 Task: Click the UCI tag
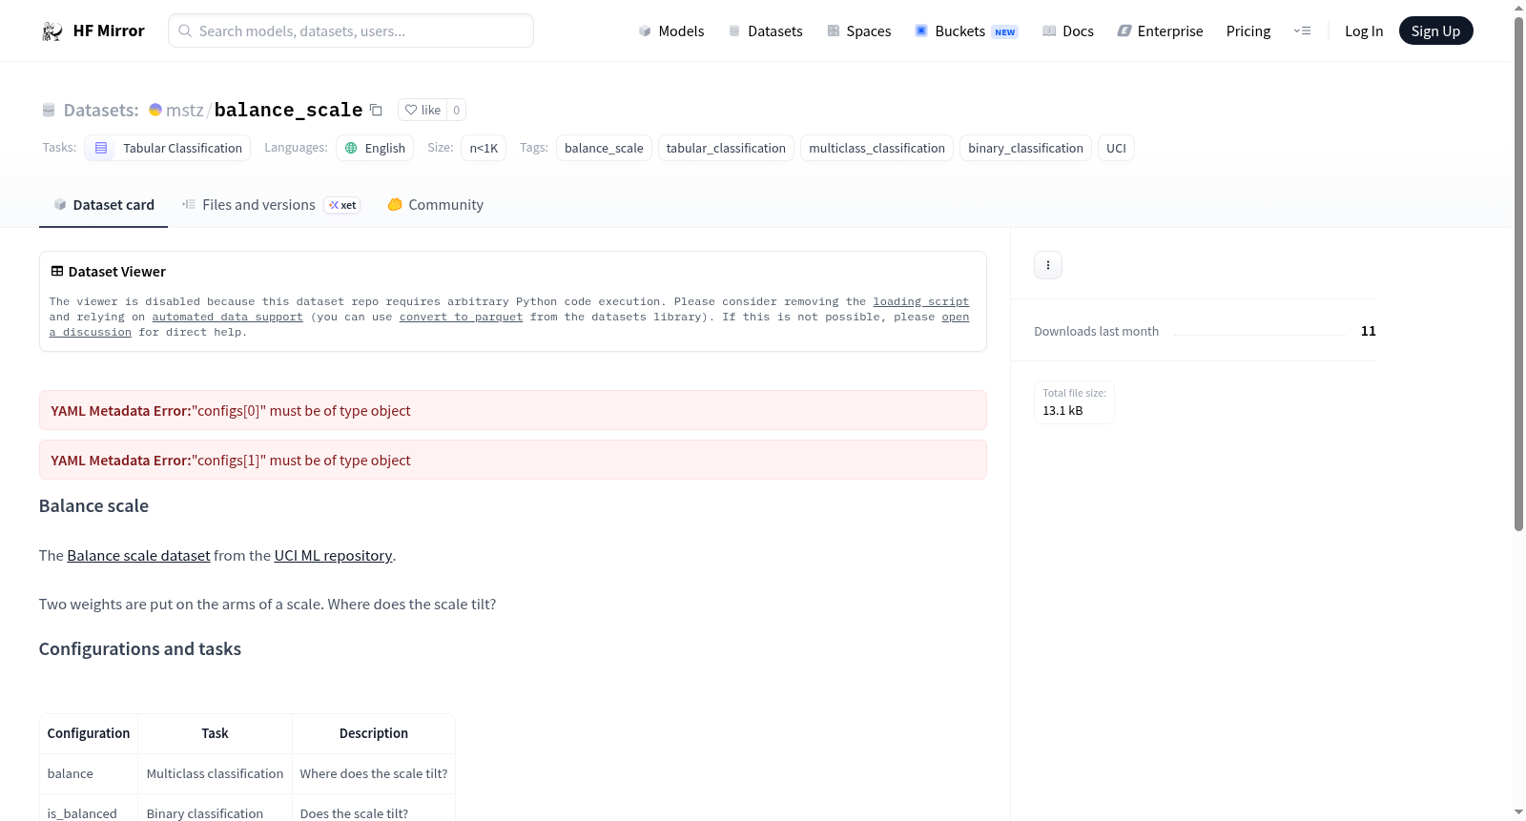coord(1116,148)
